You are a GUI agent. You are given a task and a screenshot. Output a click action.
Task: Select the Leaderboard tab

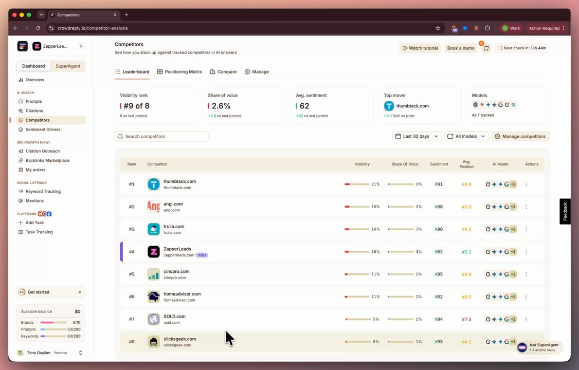point(132,71)
